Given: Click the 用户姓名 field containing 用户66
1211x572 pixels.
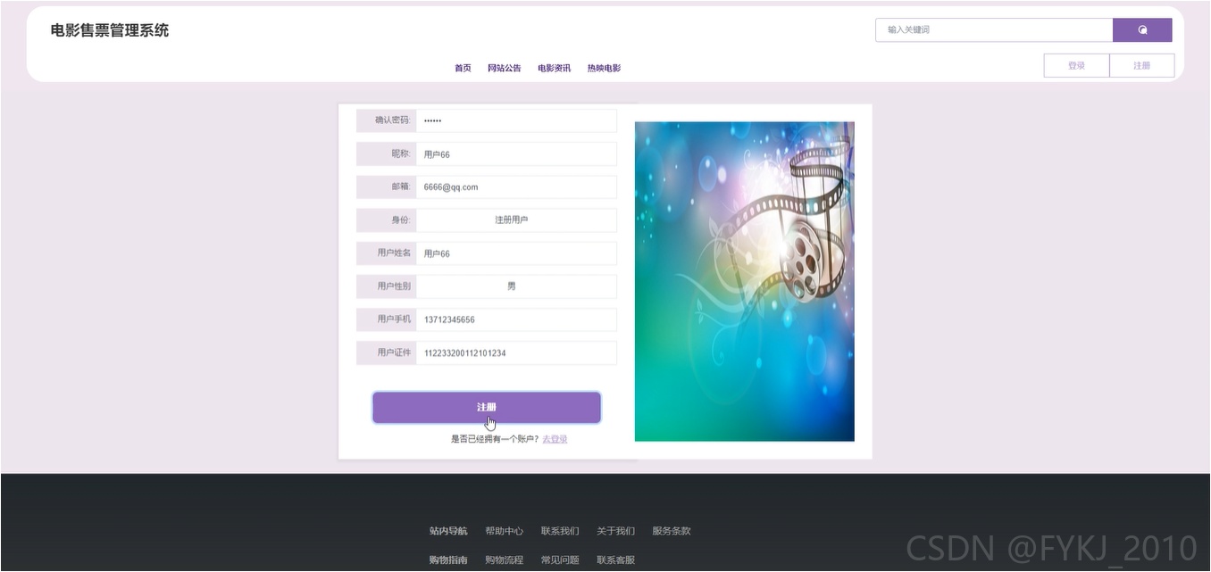Looking at the screenshot, I should [x=516, y=253].
